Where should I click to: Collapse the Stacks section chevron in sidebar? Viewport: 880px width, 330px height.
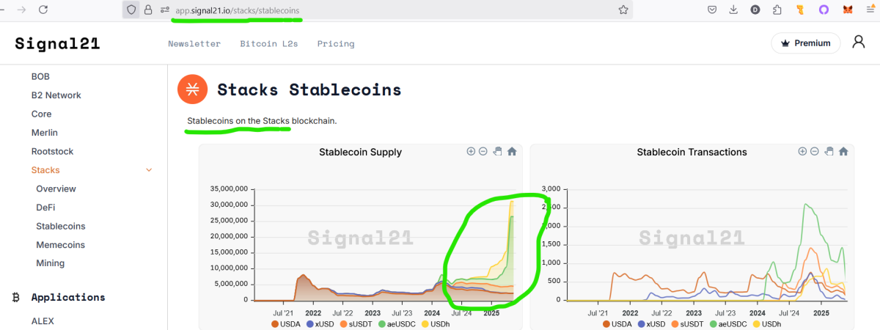[150, 170]
